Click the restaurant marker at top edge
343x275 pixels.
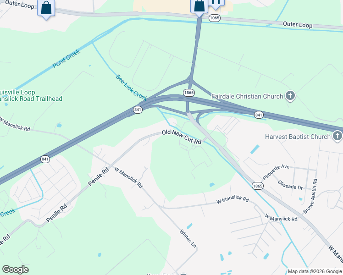[216, 3]
